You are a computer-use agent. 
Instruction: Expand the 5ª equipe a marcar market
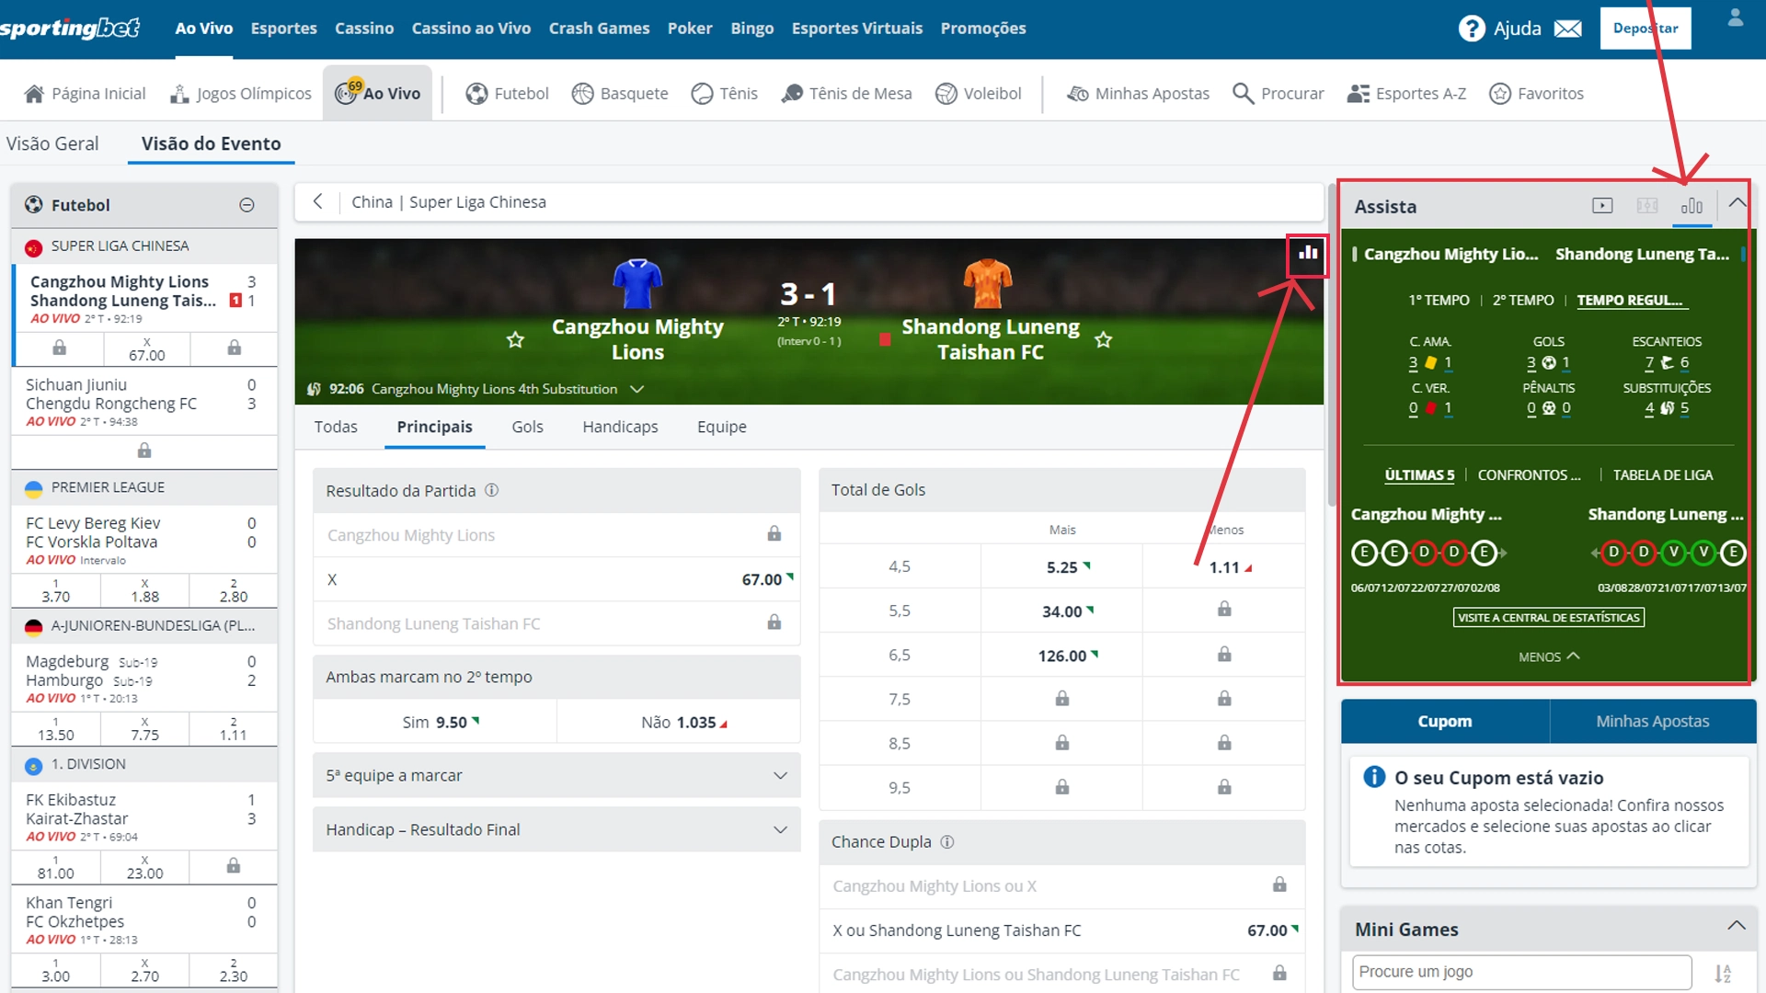[781, 775]
